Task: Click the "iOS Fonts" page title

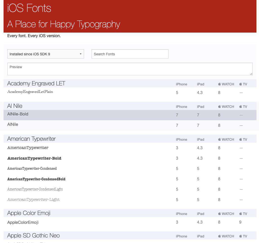Action: tap(29, 8)
